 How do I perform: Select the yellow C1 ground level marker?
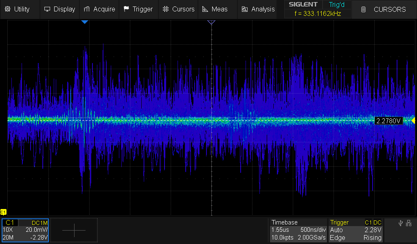(x=3, y=212)
